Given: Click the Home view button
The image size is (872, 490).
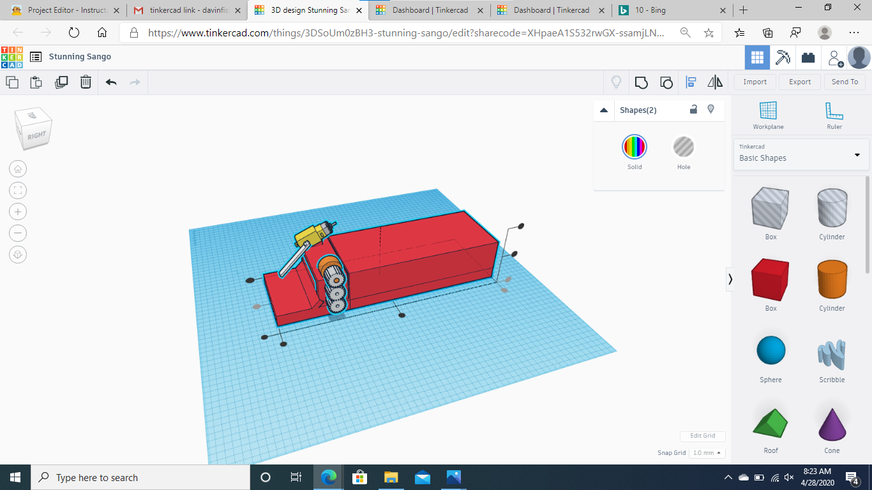Looking at the screenshot, I should click(18, 169).
